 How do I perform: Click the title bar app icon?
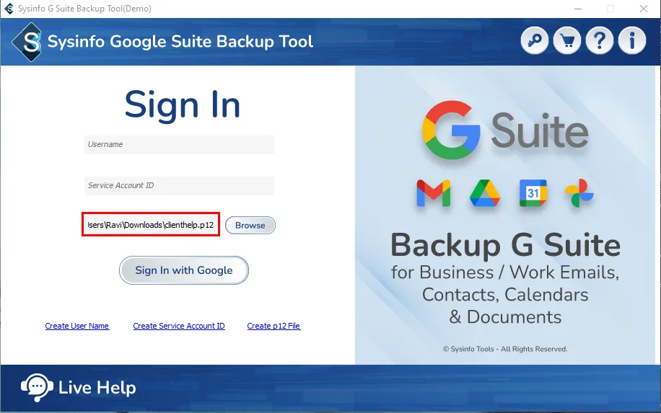(9, 9)
